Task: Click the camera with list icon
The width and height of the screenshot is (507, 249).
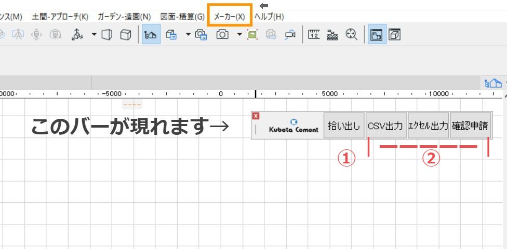Action: pos(201,34)
